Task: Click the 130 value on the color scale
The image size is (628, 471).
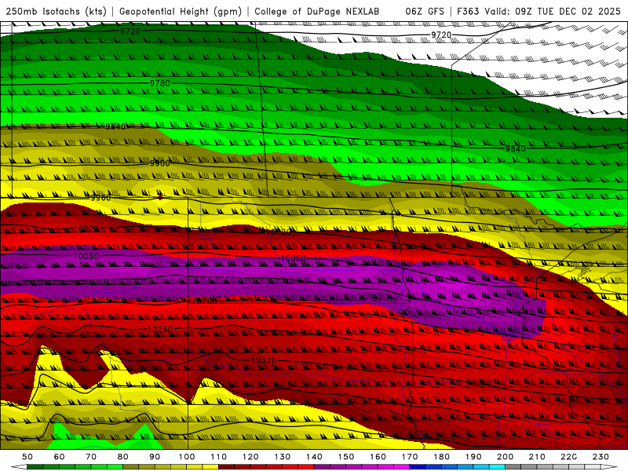Action: click(x=283, y=457)
